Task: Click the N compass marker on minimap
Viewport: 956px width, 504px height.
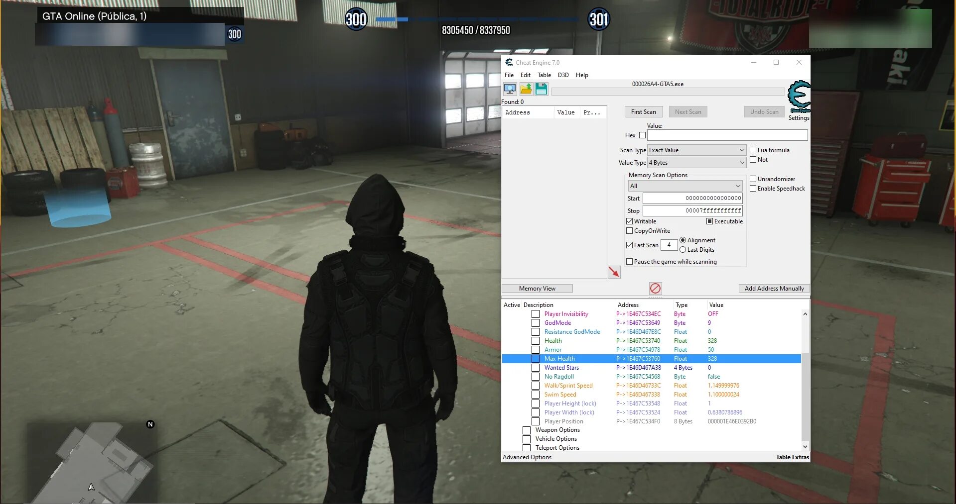Action: coord(150,424)
